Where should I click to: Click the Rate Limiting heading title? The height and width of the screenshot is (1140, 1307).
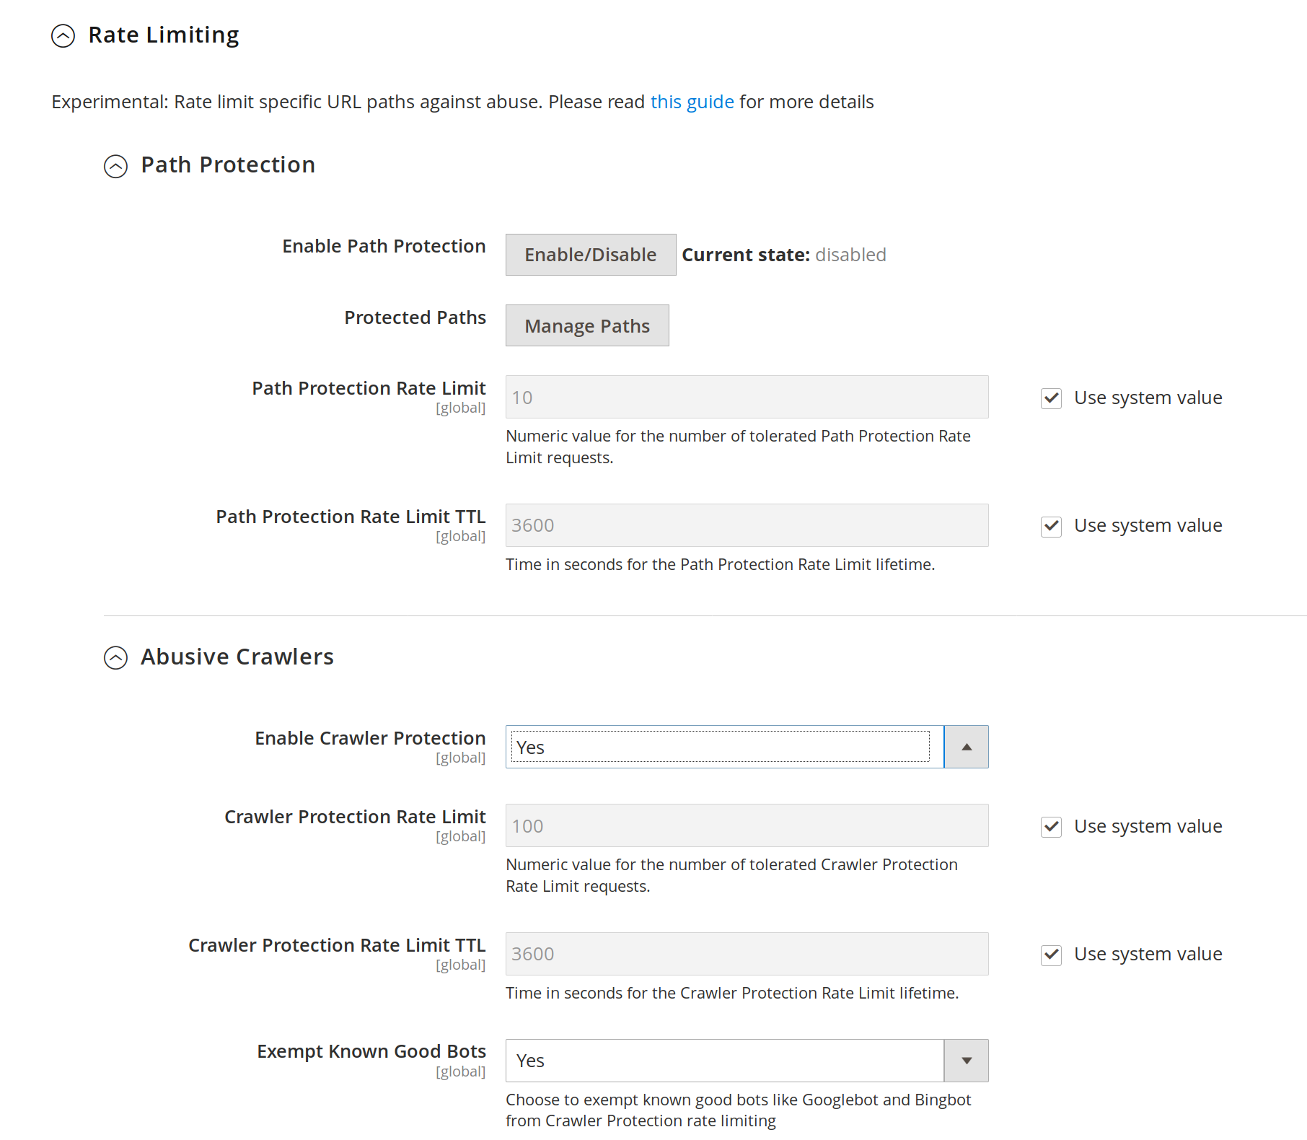(x=164, y=35)
